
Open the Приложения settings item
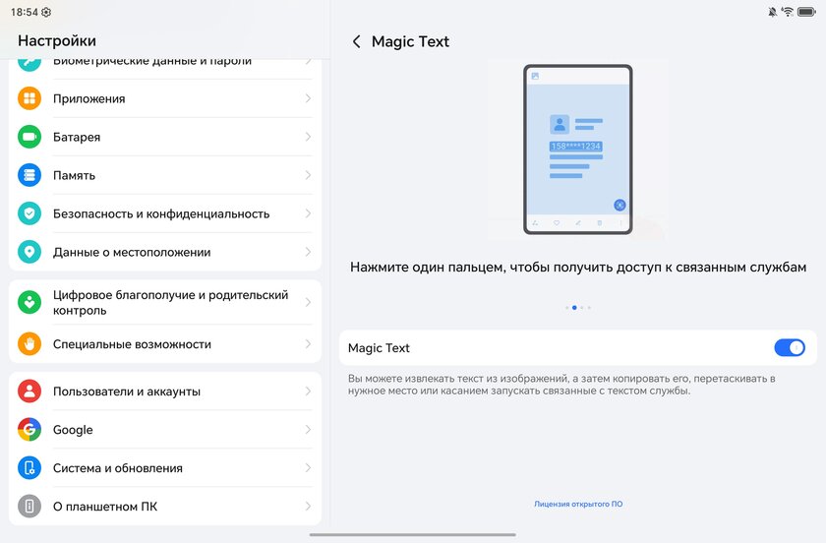(165, 98)
